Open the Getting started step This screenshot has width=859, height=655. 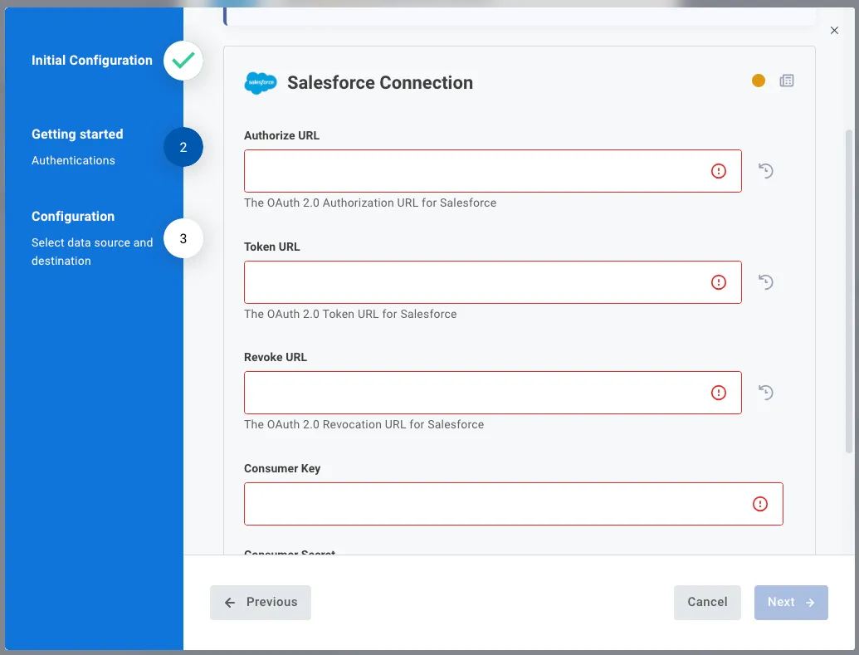pyautogui.click(x=77, y=134)
